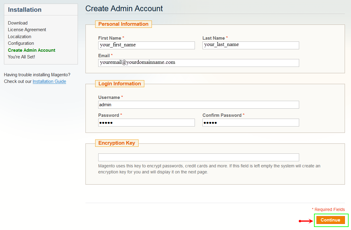This screenshot has height=230, width=351.
Task: Select License Agreement installation step
Action: coord(27,30)
